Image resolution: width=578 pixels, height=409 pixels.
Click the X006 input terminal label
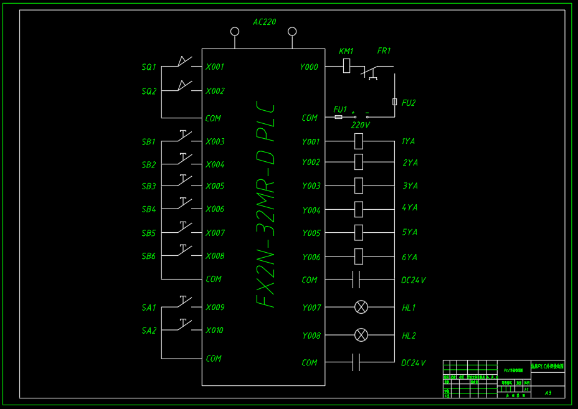pyautogui.click(x=215, y=209)
